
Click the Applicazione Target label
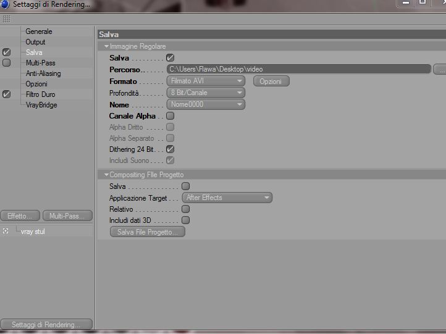pos(138,198)
